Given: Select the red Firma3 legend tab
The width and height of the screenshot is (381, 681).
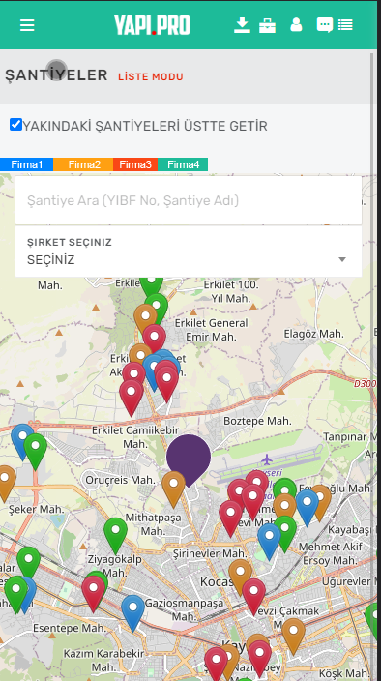Looking at the screenshot, I should tap(135, 164).
